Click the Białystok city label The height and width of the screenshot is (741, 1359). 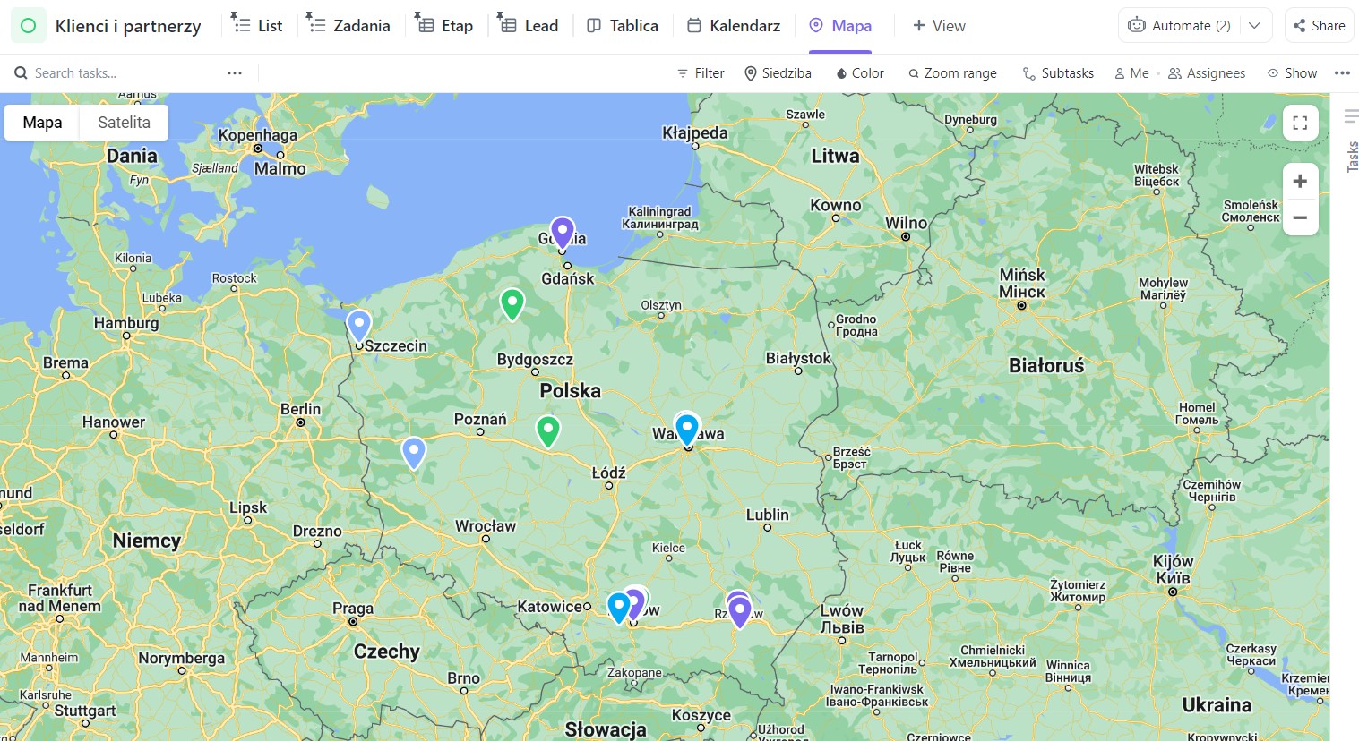pos(798,358)
